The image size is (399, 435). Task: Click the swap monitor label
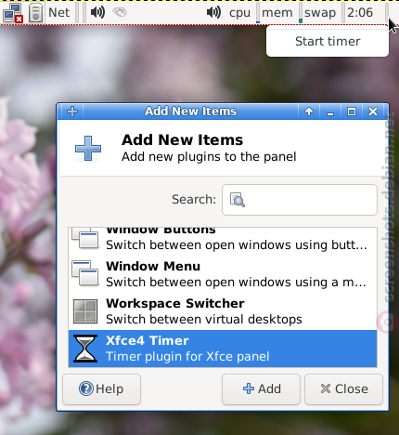click(320, 13)
